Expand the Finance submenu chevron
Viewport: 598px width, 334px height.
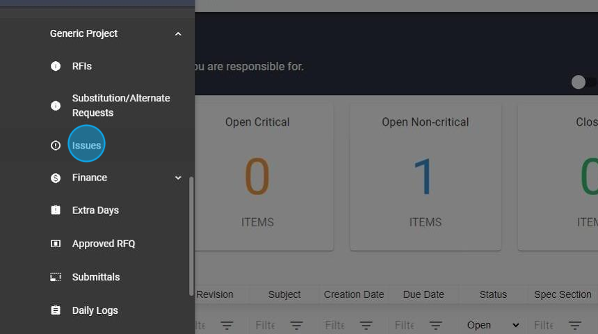178,178
